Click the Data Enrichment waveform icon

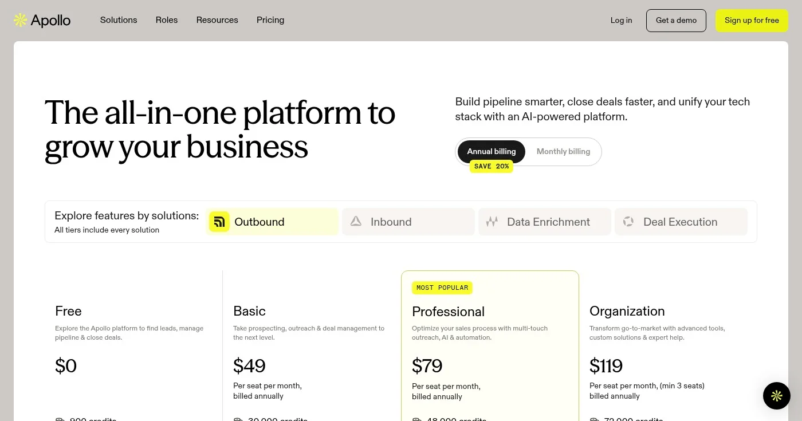tap(492, 222)
